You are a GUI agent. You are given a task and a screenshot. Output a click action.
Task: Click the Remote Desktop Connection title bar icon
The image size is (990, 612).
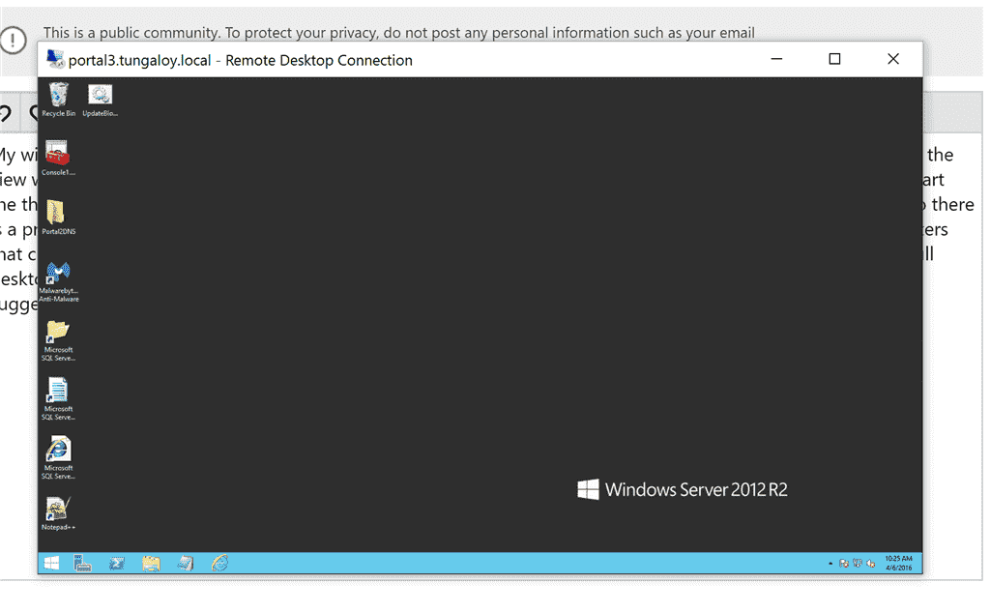point(55,59)
